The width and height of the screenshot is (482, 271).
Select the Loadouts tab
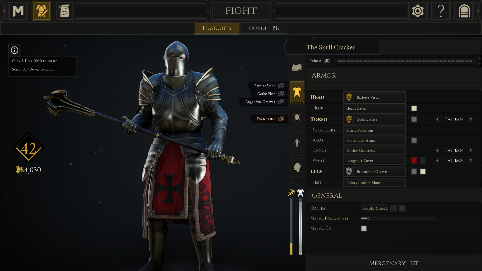tap(217, 28)
